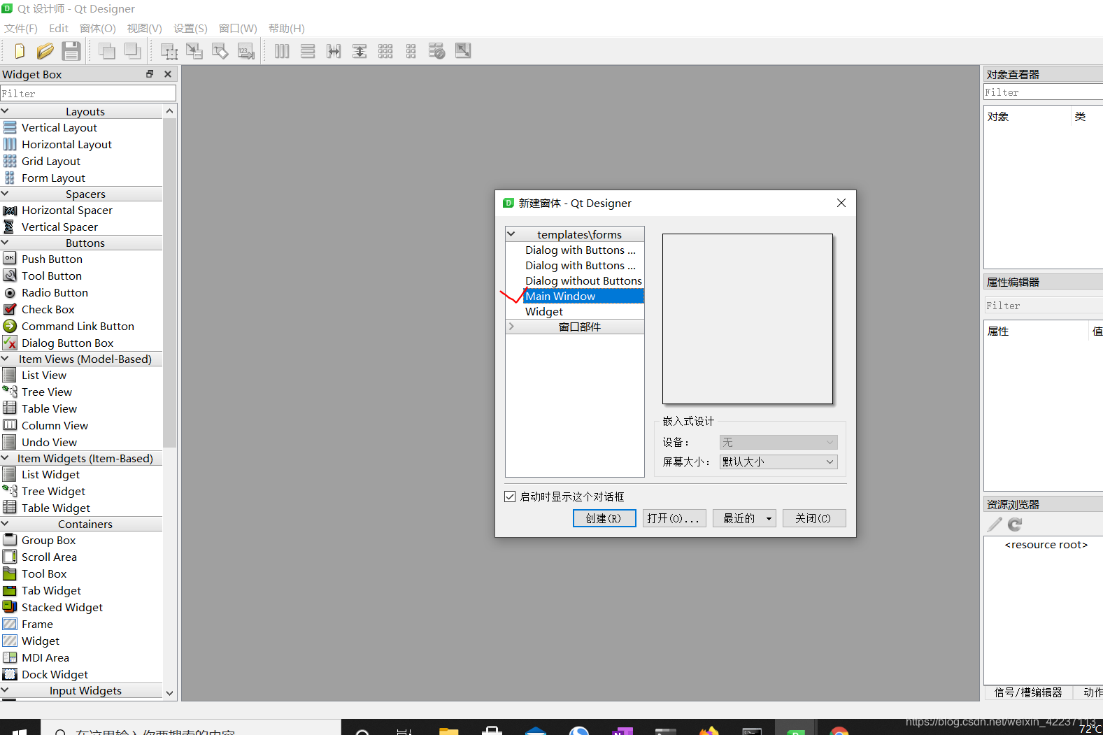Viewport: 1103px width, 735px height.
Task: Click the Tab Widget icon
Action: pyautogui.click(x=10, y=590)
